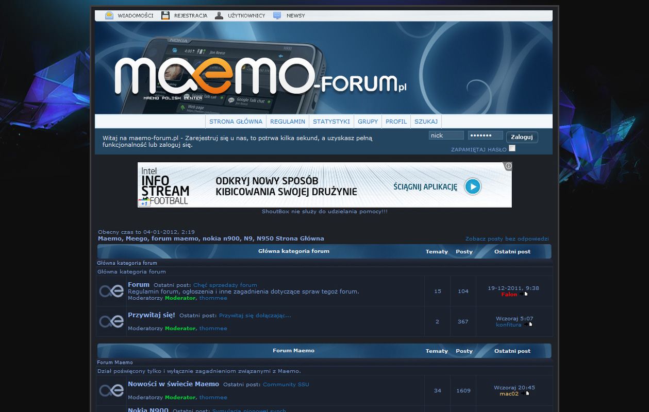Click Obecny czas to 04-01-2012, 2:19 text
Viewport: 649px width, 412px height.
pos(146,232)
